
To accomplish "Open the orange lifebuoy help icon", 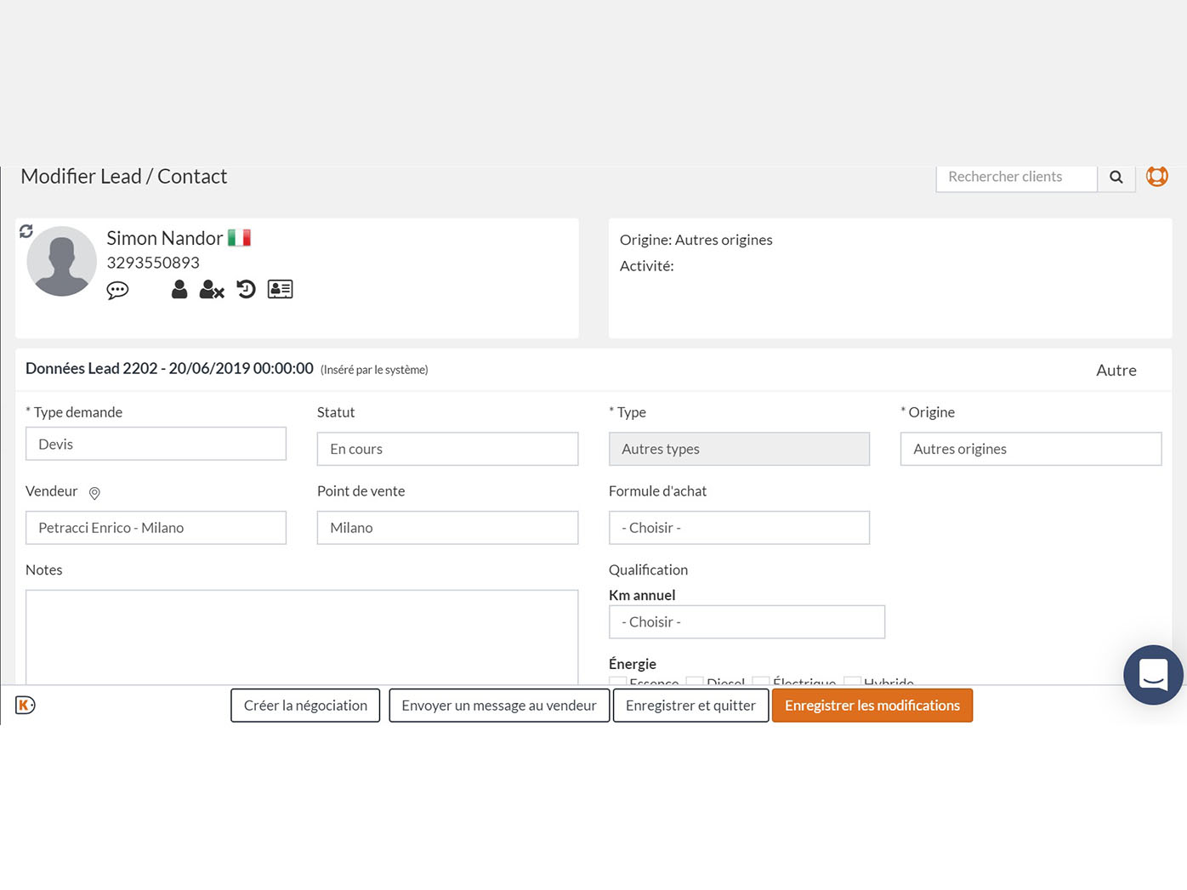I will click(x=1157, y=176).
